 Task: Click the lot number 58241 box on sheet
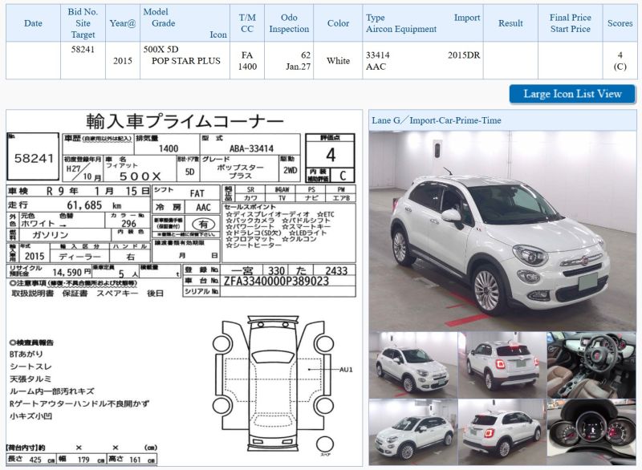pyautogui.click(x=33, y=156)
